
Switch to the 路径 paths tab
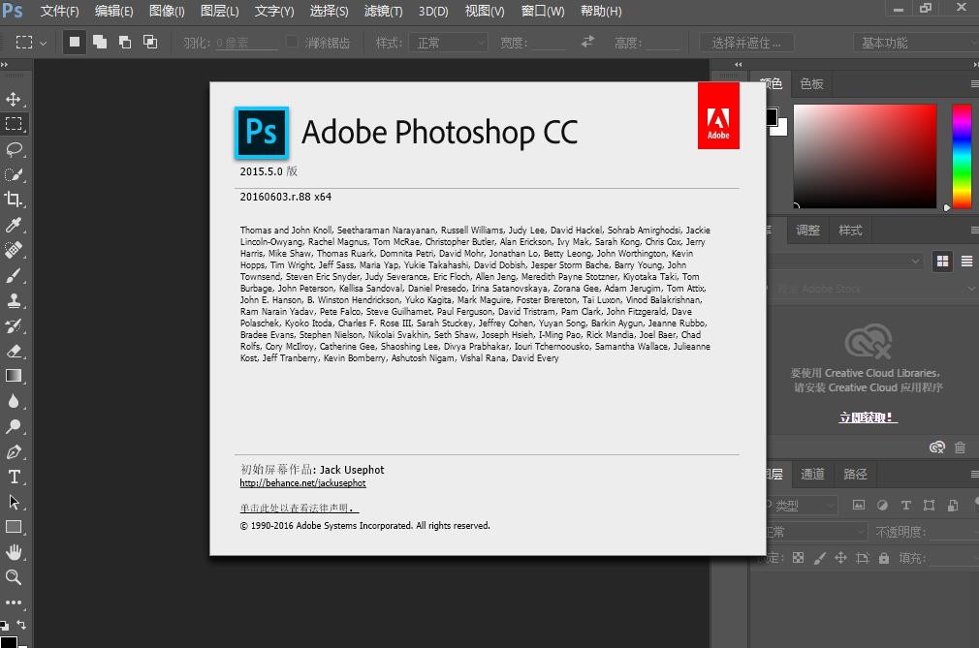coord(855,474)
